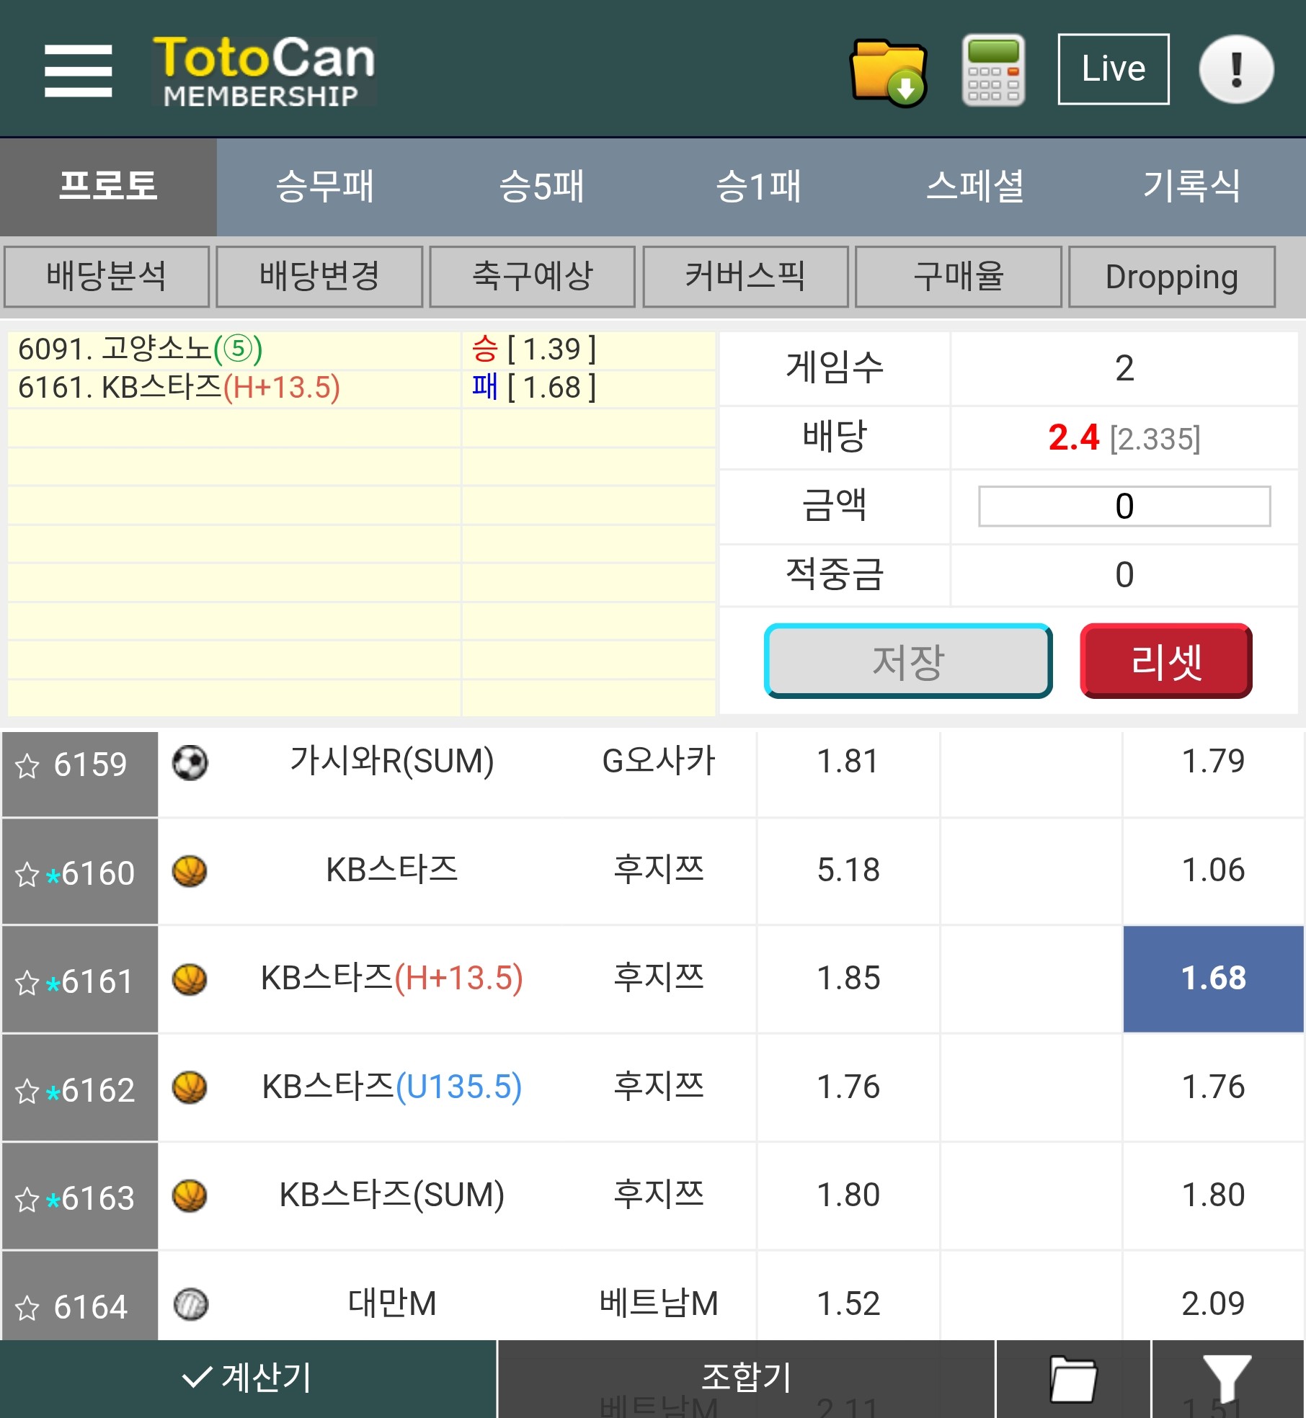Open the calculator icon in header

pos(993,70)
